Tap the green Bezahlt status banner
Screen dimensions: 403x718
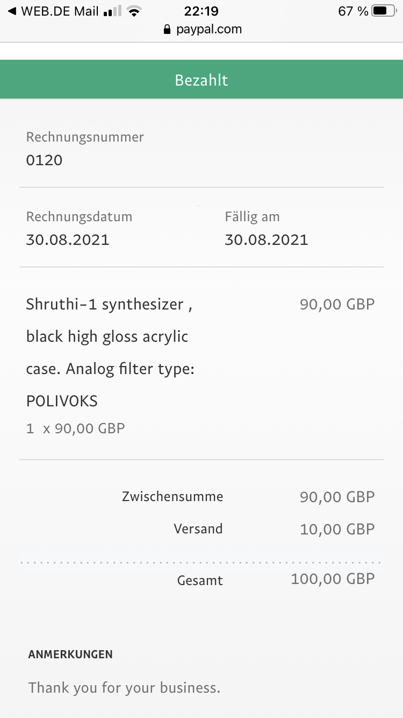click(x=201, y=80)
